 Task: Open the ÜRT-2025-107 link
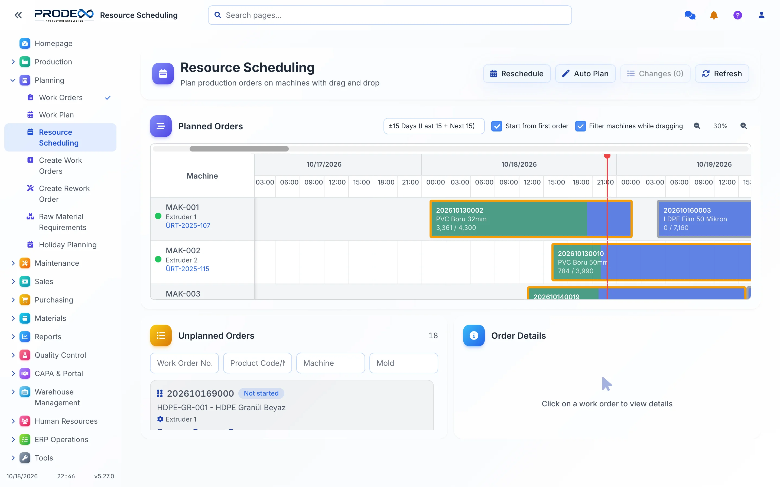click(188, 225)
